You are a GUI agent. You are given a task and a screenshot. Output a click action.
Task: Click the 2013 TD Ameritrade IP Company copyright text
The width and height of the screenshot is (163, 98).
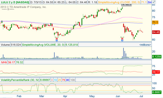23,7
